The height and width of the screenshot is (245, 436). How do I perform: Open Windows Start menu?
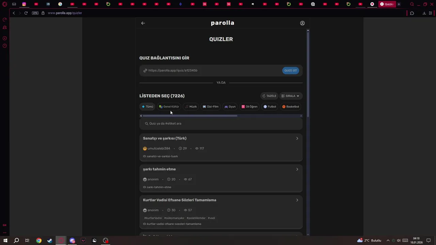coord(5,241)
